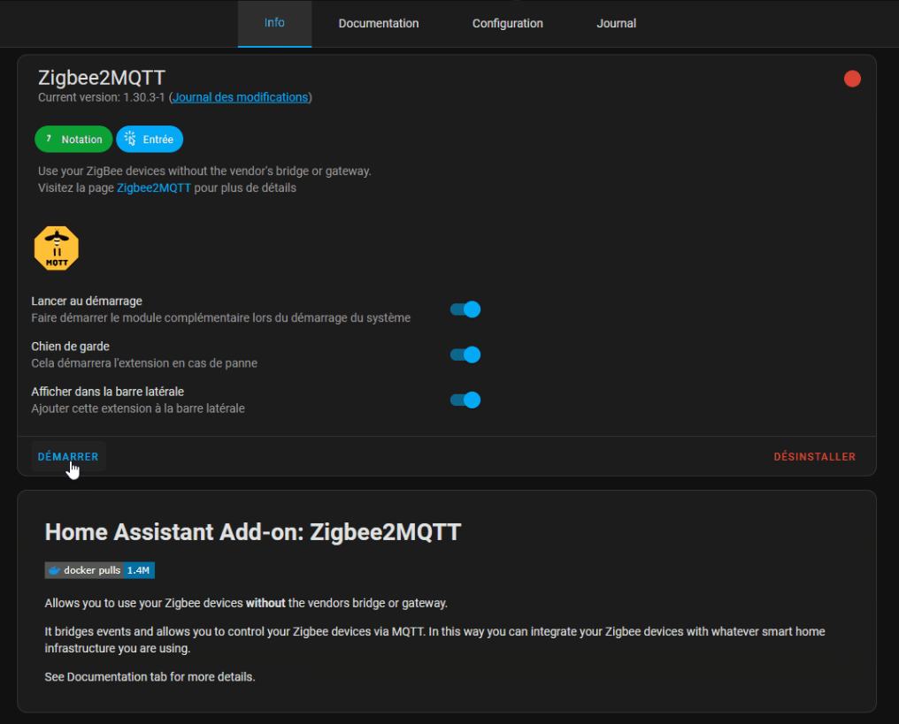Select the Journal tab
Viewport: 899px width, 724px height.
tap(616, 23)
